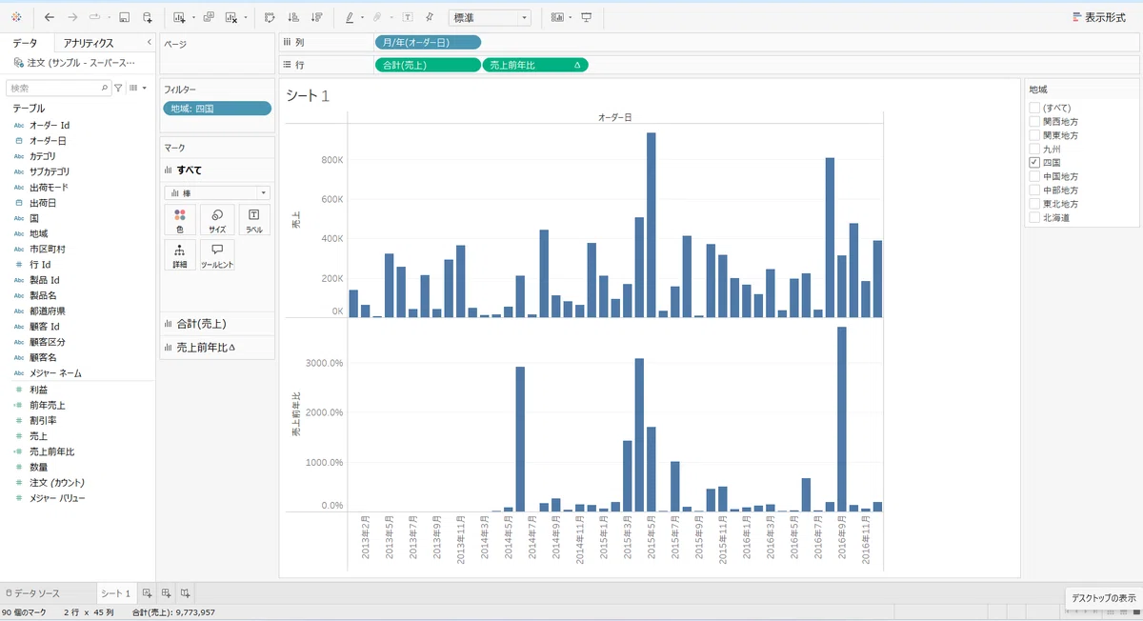Open the 色 (color) mark card
This screenshot has width=1143, height=621.
180,220
